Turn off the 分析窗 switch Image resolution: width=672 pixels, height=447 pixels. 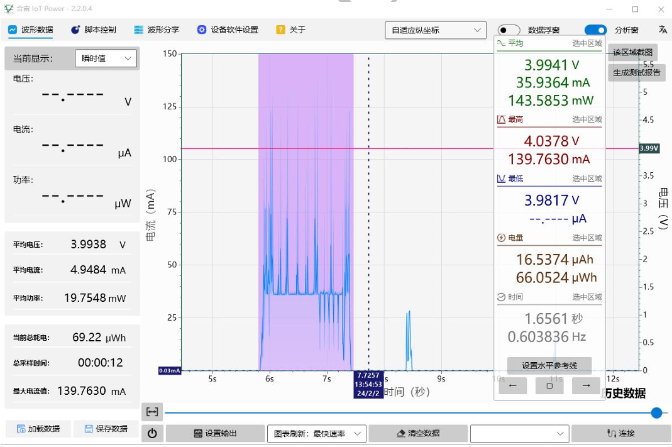click(x=596, y=30)
